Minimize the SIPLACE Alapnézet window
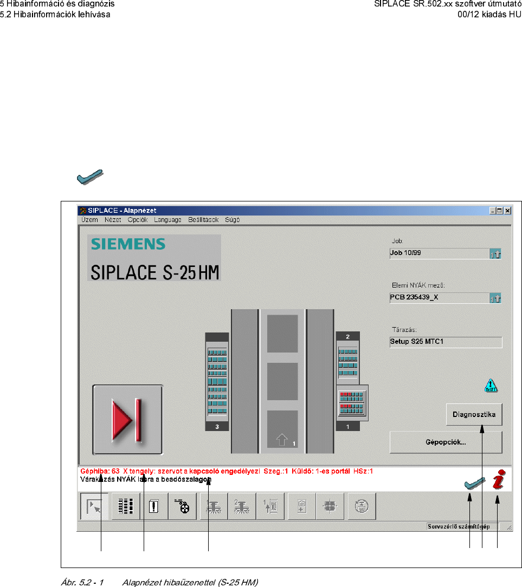Viewport: 522px width, 587px height. pyautogui.click(x=493, y=211)
